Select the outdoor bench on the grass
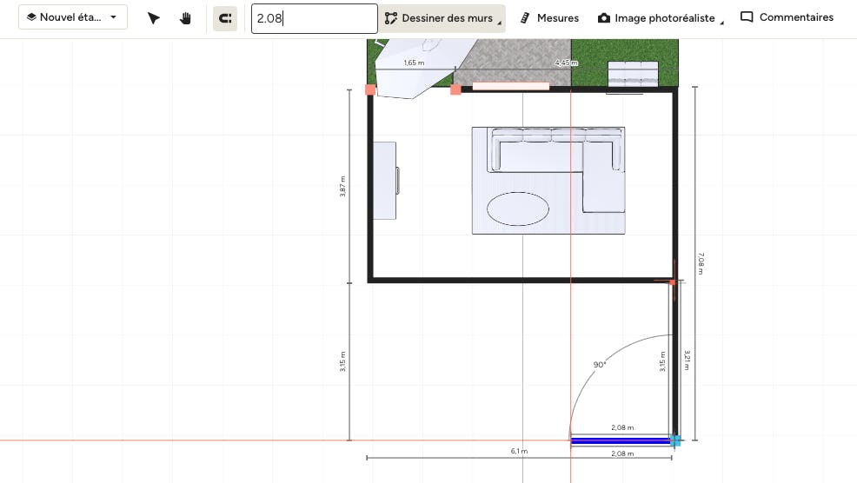 point(633,74)
